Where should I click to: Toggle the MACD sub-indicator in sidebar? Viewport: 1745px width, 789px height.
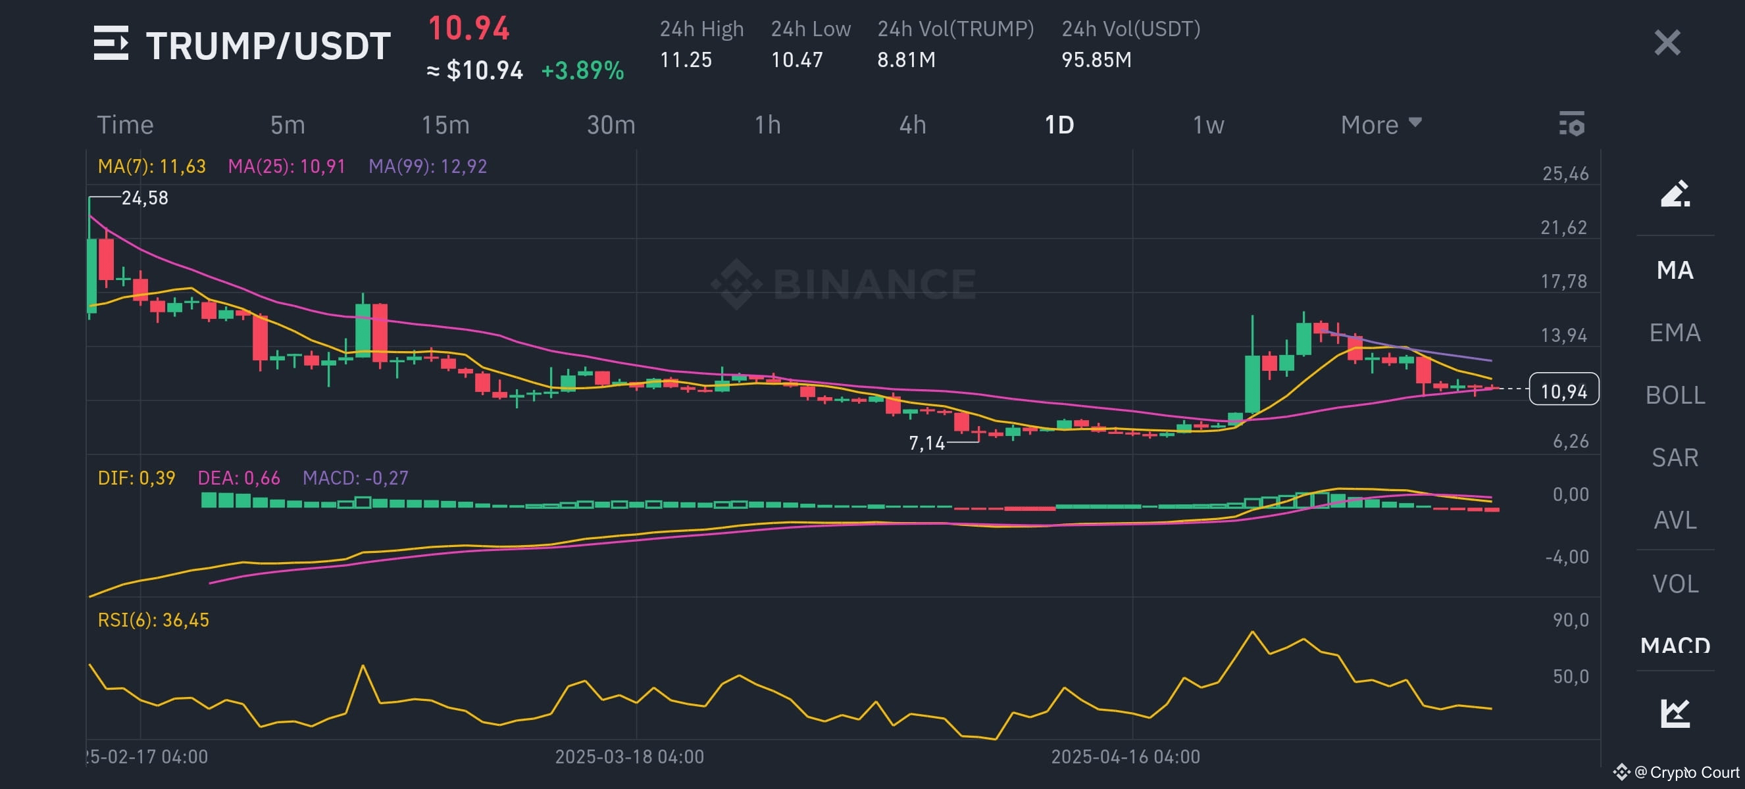[x=1675, y=645]
